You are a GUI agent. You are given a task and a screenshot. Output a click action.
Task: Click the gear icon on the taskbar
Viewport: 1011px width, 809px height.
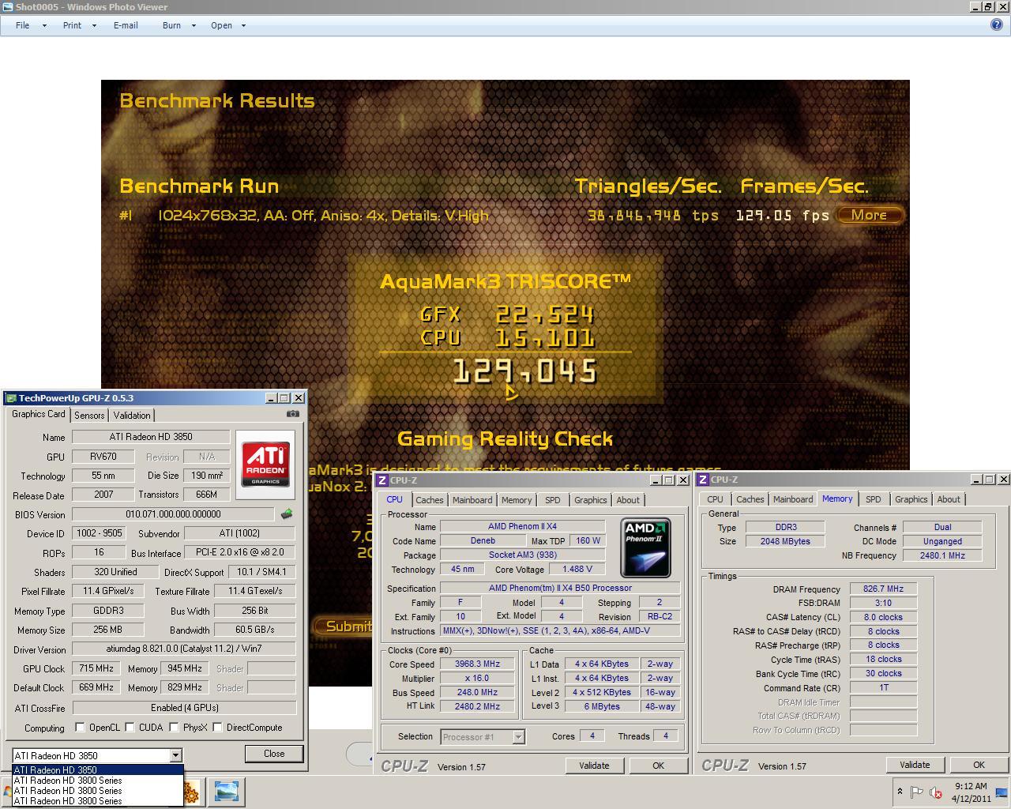pyautogui.click(x=191, y=792)
